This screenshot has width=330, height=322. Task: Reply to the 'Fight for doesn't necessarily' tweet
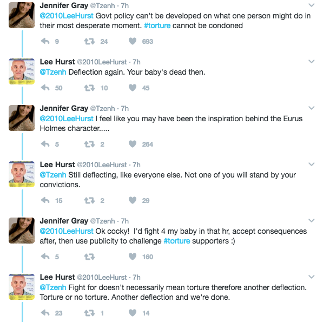45,313
